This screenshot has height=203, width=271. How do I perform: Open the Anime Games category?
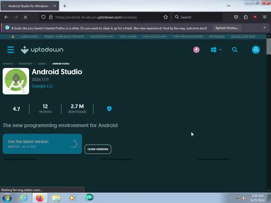tap(29, 36)
